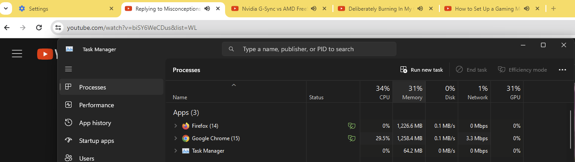Screen dimensions: 575x162
Task: Select Task Manager 64.2 MB memory cell
Action: pos(409,151)
